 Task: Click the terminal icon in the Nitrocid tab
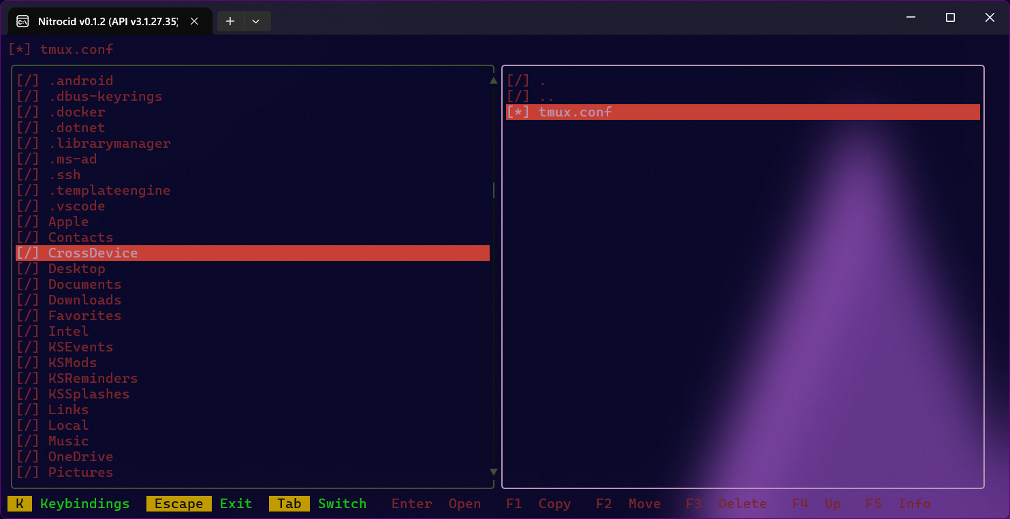coord(22,21)
